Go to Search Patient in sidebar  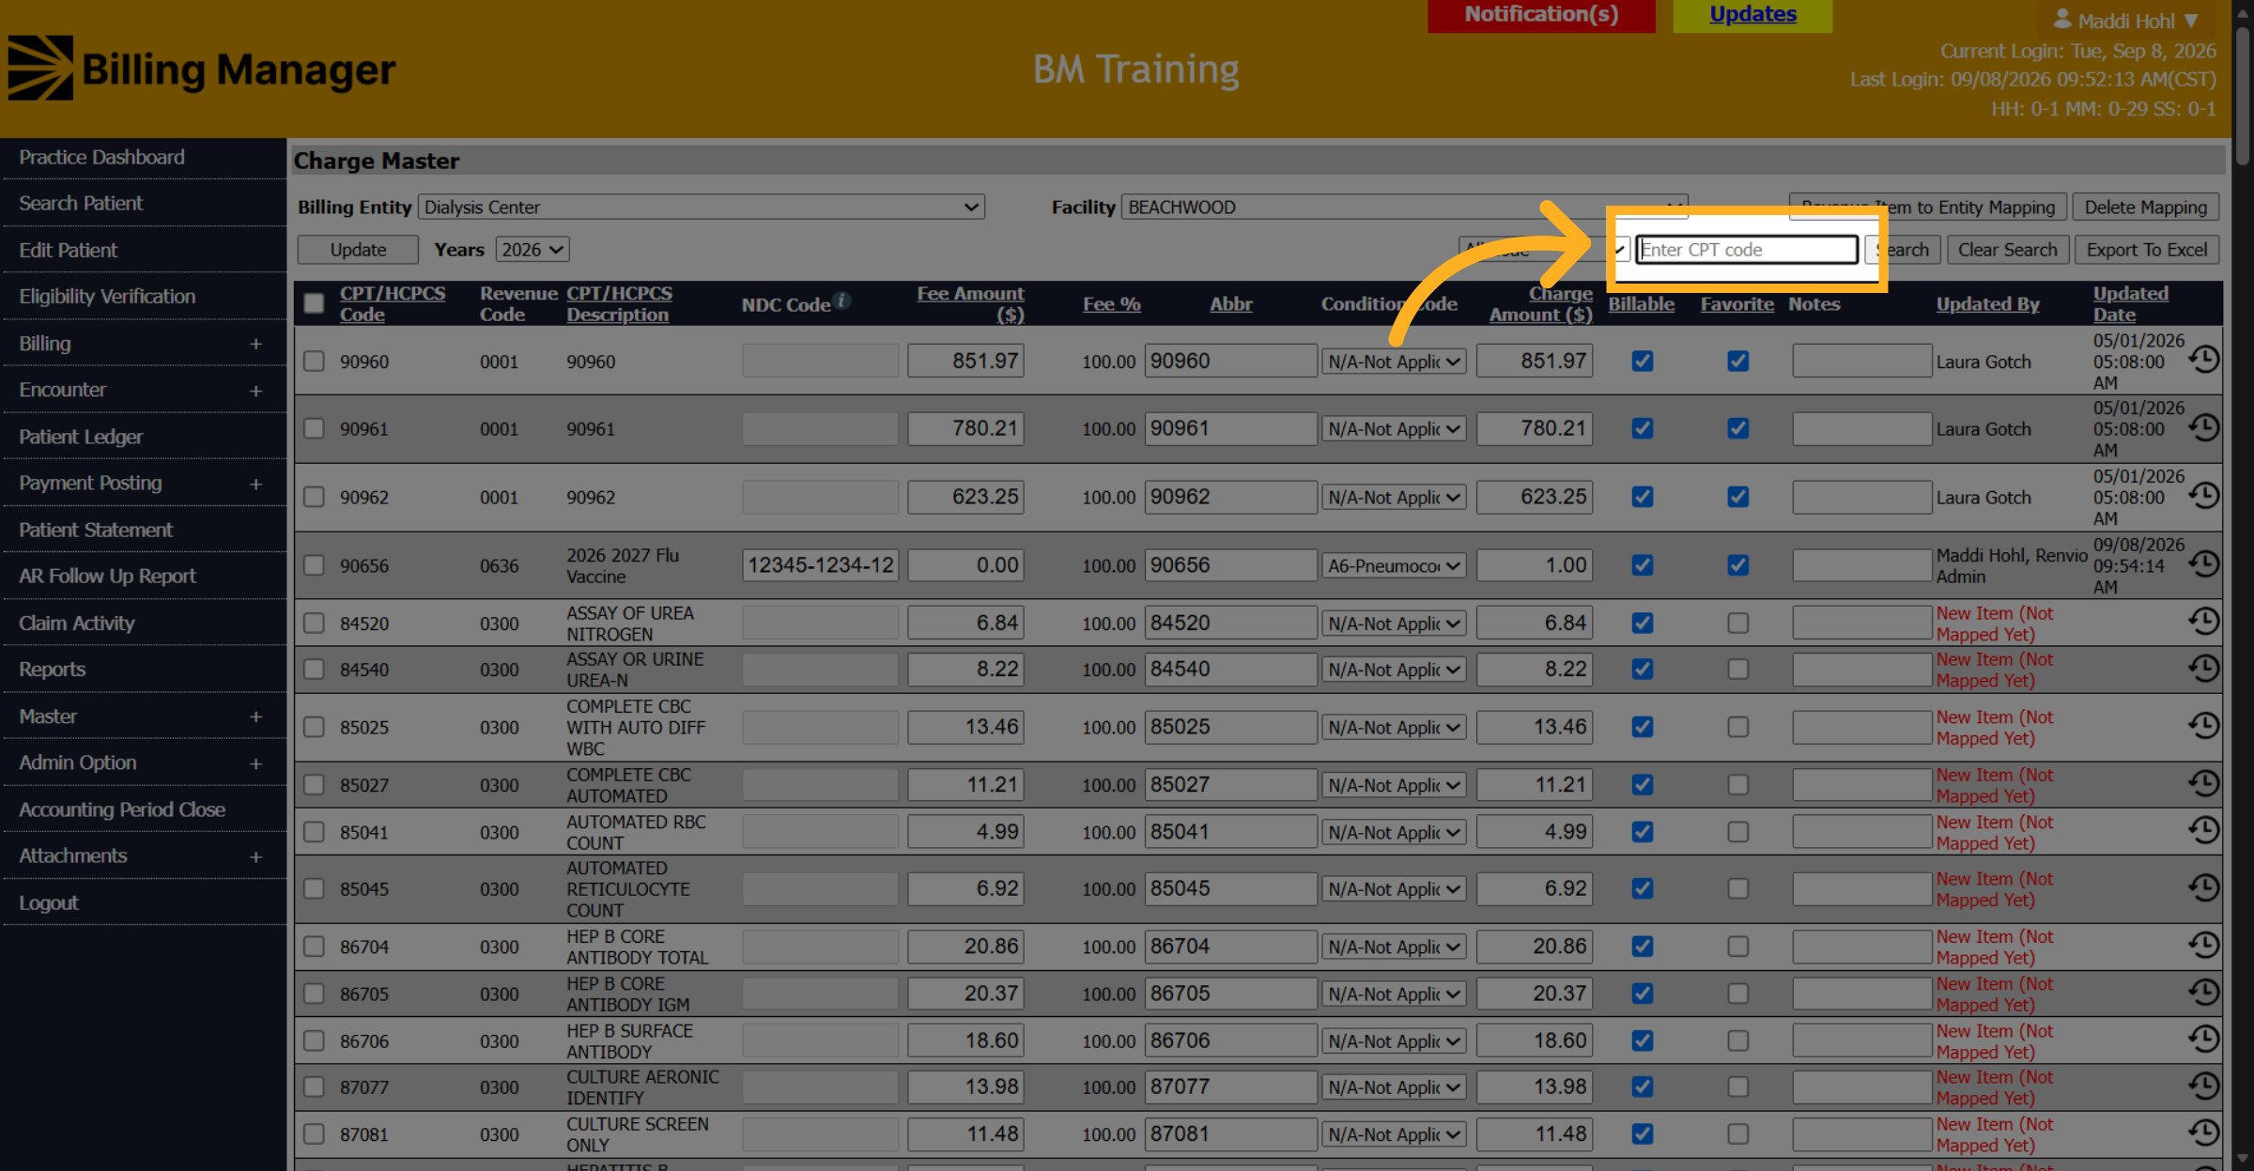click(81, 203)
